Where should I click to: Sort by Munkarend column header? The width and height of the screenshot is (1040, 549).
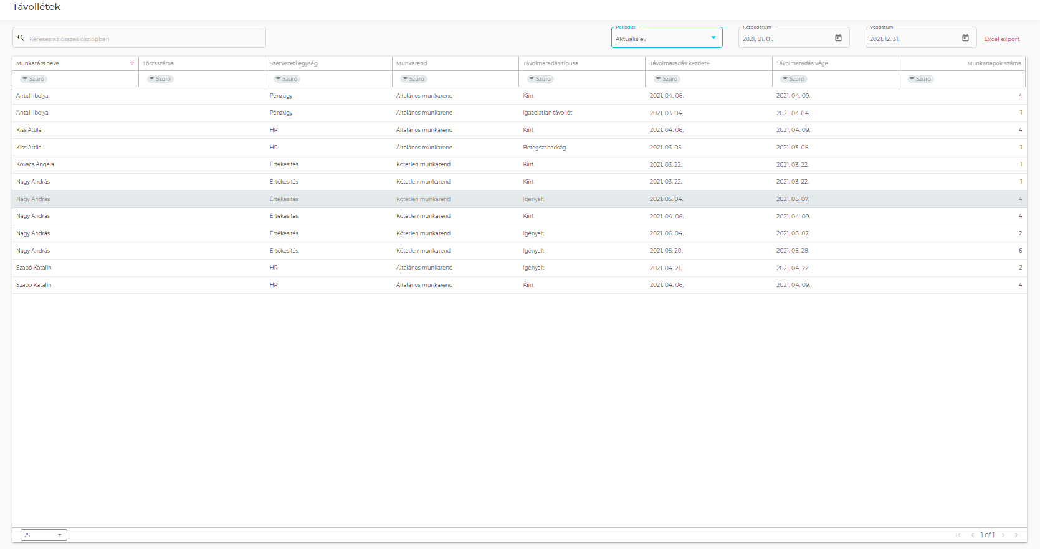tap(412, 63)
